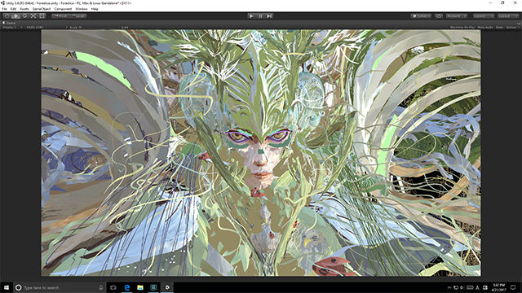
Task: Open the 1920x1080 resolution dropdown
Action: (x=46, y=27)
